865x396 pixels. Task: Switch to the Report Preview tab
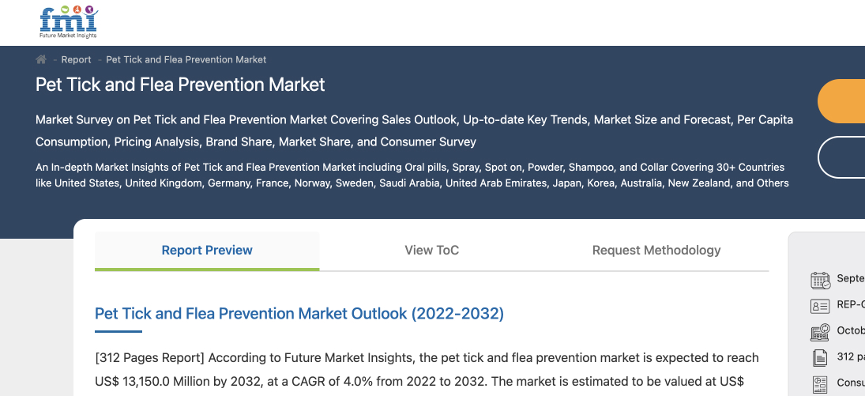click(207, 251)
